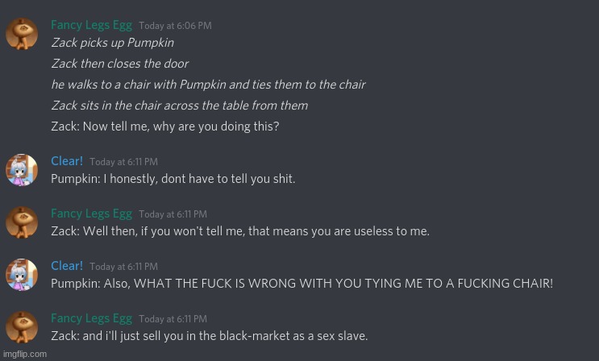Click first Clear! username
Screen dimensions: 599x361
point(67,161)
